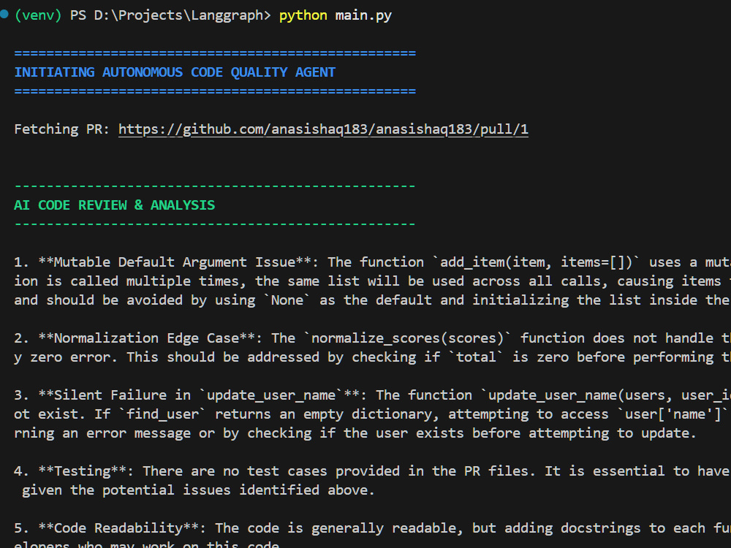Click the line starting "y zero error."
Image resolution: width=731 pixels, height=548 pixels.
tap(373, 357)
